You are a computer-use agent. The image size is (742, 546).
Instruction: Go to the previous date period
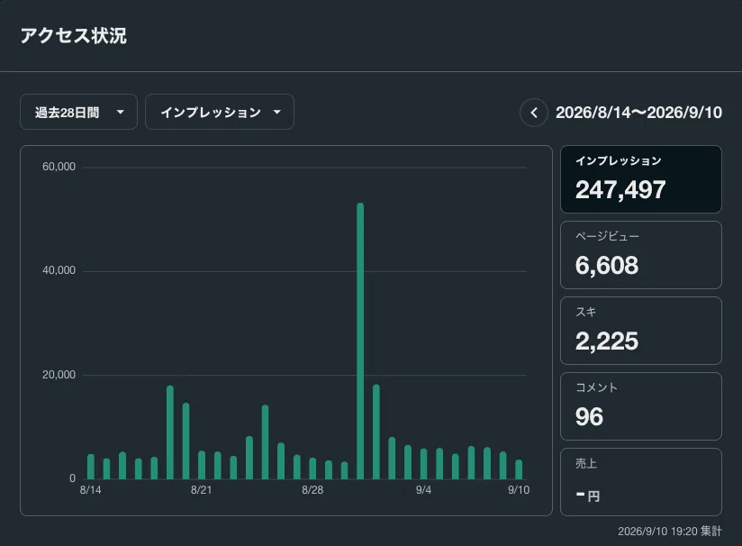click(534, 113)
